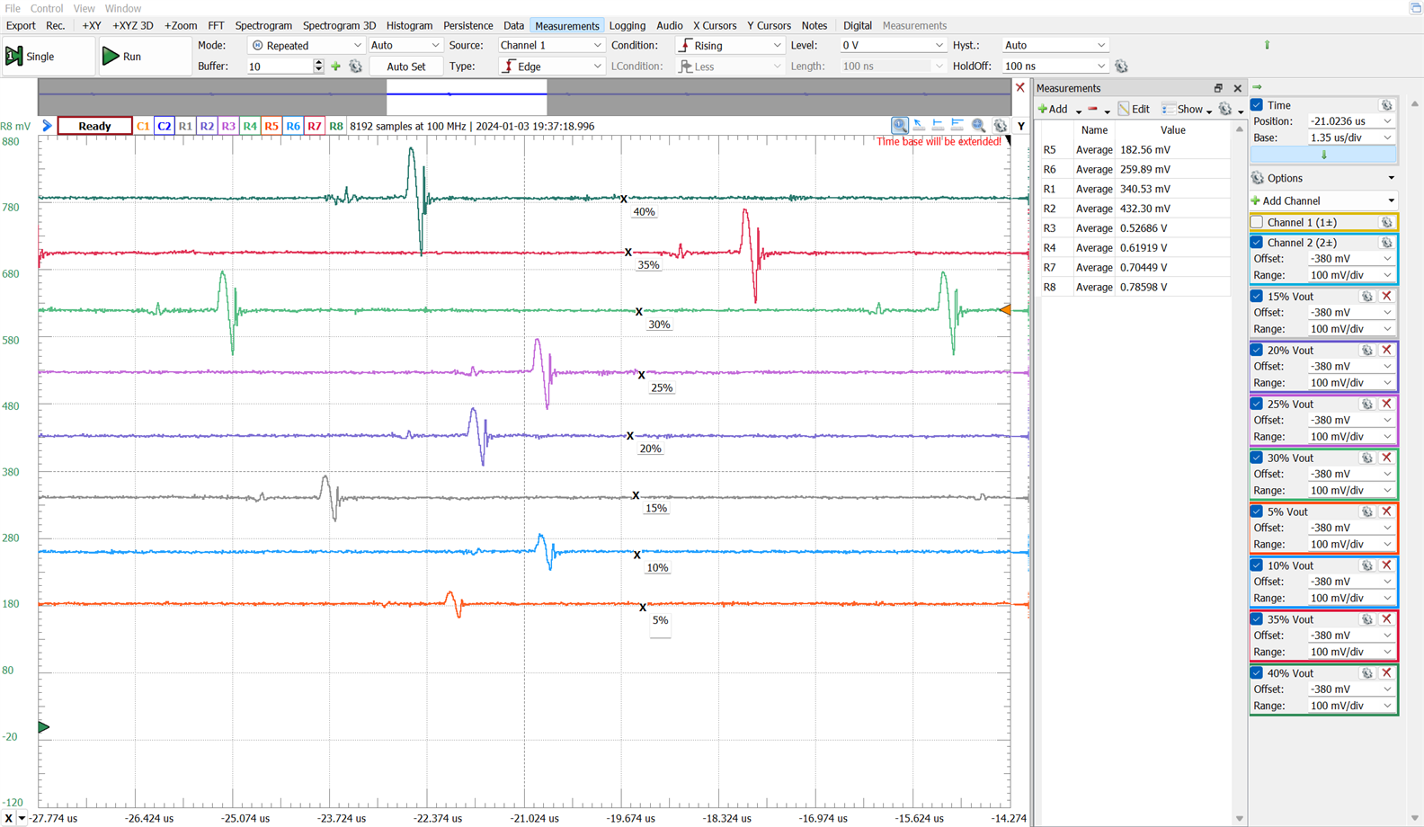Click the blue down-arrow time bar
This screenshot has width=1424, height=827.
[1323, 155]
